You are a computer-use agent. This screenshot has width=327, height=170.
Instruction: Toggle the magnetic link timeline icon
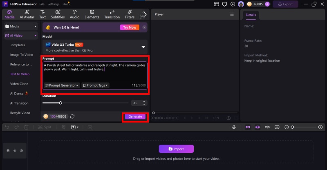tap(248, 127)
